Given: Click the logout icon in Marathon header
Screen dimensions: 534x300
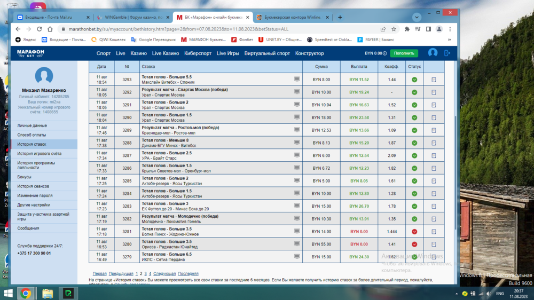Looking at the screenshot, I should (447, 53).
